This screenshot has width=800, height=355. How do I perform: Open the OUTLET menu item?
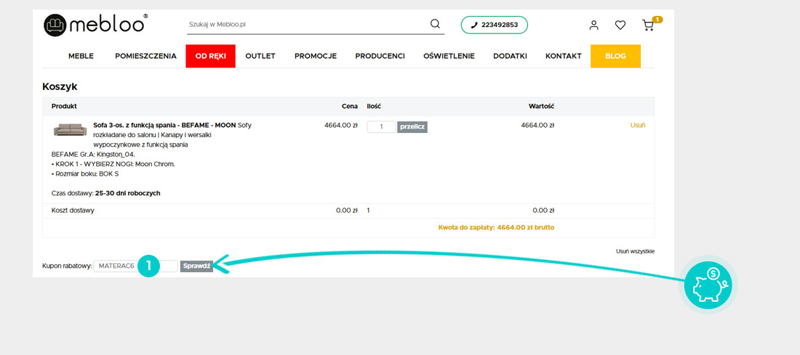260,56
